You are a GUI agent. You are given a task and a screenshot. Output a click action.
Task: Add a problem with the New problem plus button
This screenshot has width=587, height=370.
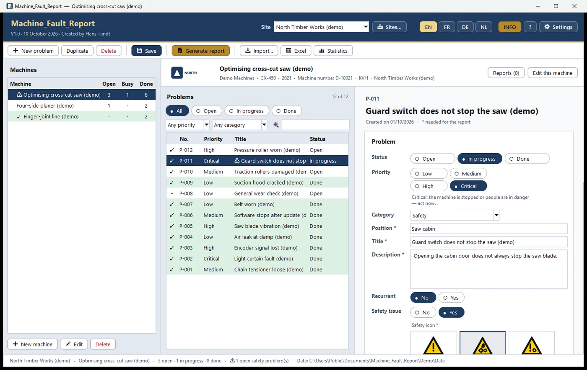34,51
